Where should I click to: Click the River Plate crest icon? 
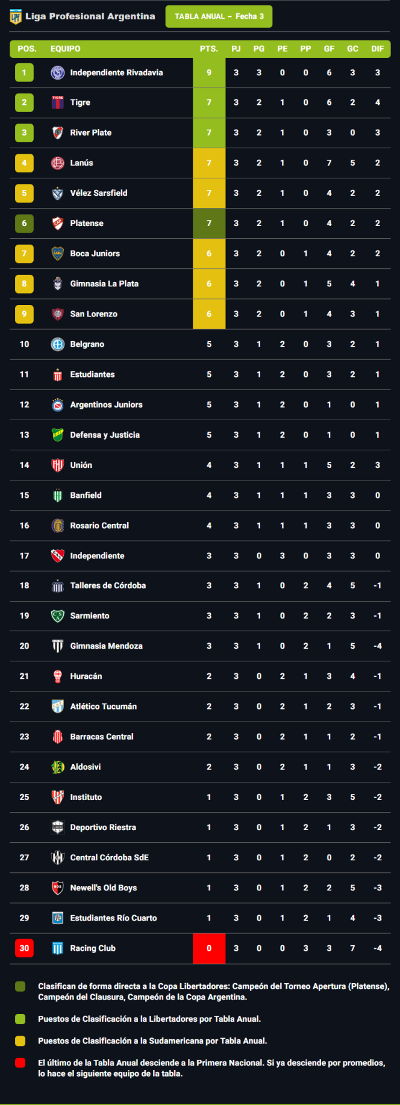click(58, 133)
